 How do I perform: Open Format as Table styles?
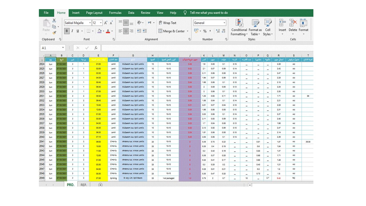coord(255,28)
